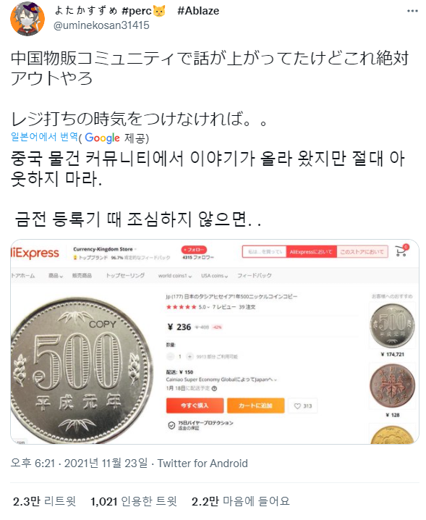
Task: Click the Google logo in translation credit
Action: (103, 138)
